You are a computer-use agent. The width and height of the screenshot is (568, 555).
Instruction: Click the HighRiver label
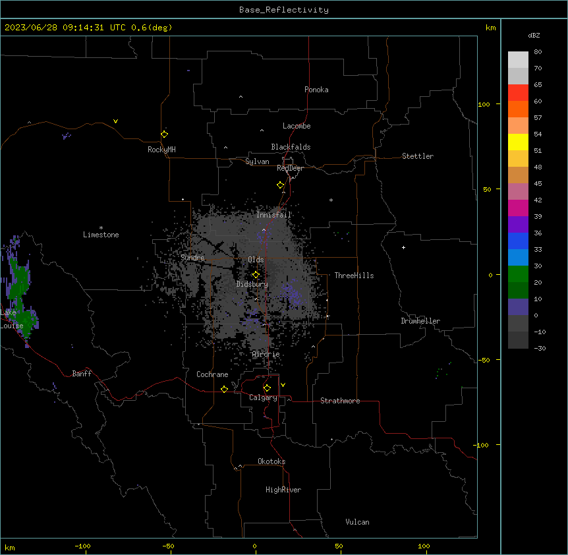(x=283, y=490)
